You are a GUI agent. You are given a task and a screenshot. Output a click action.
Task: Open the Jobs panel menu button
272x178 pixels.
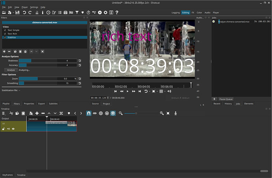point(214,99)
